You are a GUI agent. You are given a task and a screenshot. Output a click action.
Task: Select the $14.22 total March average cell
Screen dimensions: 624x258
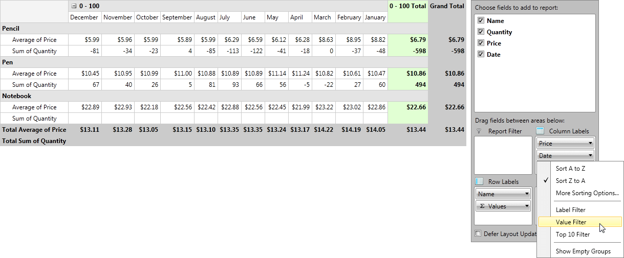coord(324,130)
